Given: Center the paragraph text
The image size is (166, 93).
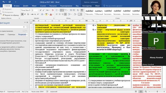Looking at the screenshot, I should 60,14.
